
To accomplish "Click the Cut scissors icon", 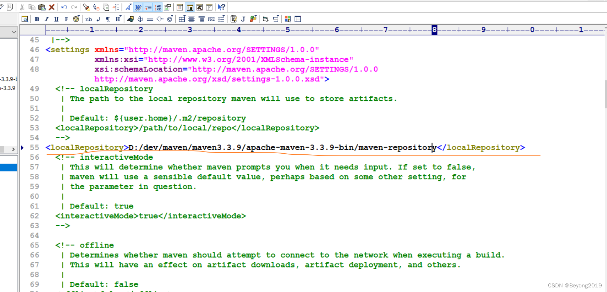I will coord(22,7).
